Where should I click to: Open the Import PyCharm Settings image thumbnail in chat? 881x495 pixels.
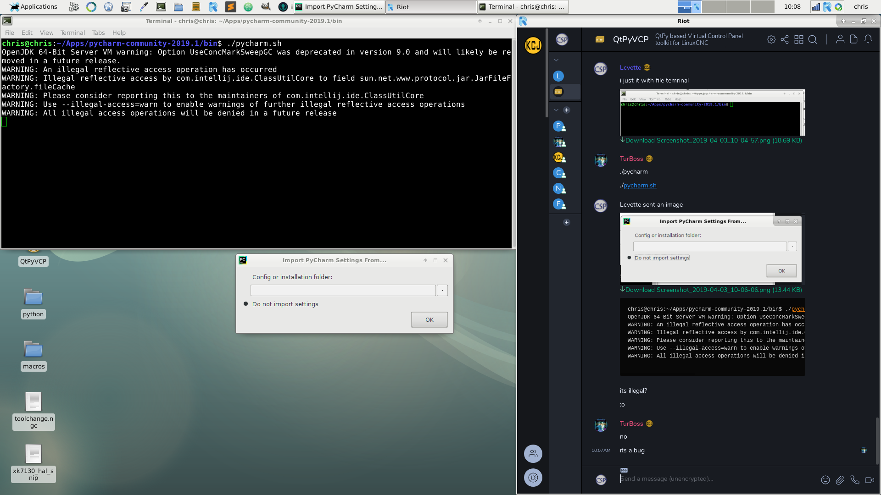pos(712,249)
